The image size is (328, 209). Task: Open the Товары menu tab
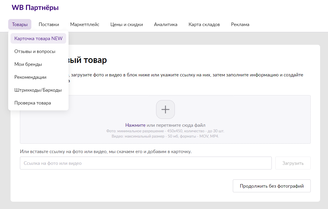click(x=20, y=25)
